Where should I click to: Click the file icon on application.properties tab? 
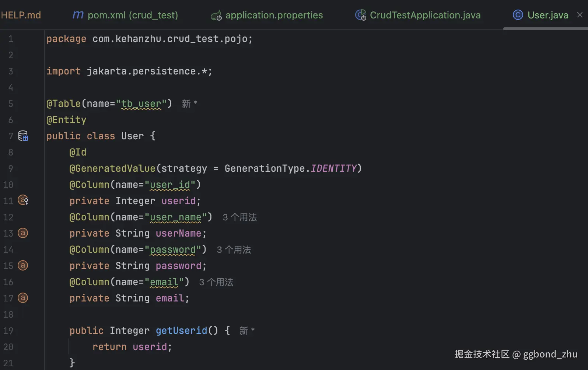(x=216, y=15)
